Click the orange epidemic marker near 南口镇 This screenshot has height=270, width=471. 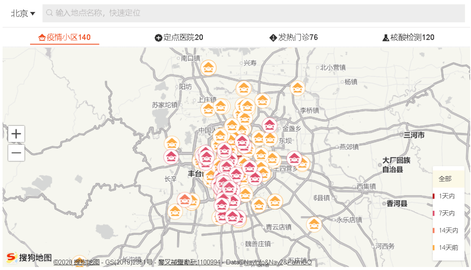click(208, 68)
